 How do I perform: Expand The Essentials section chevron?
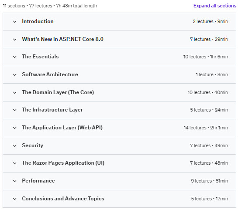(x=15, y=57)
